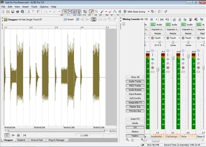
Task: Solo the Flute channel
Action: point(183,55)
